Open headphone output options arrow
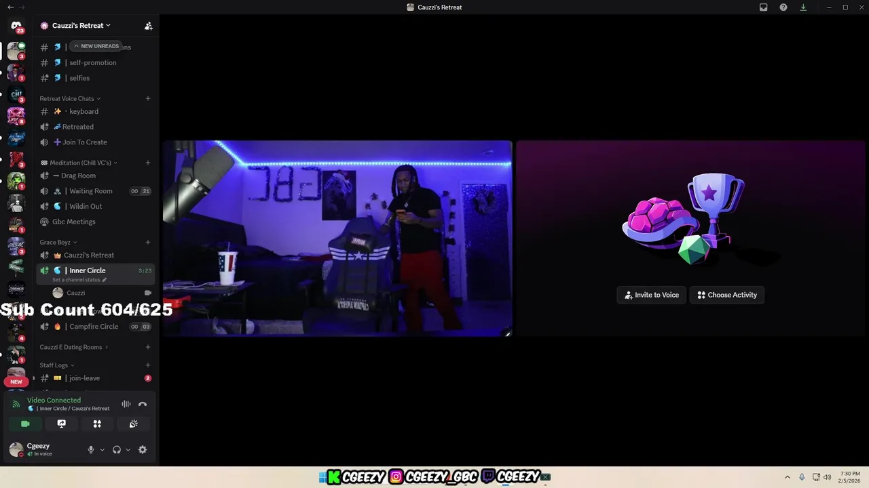The image size is (869, 488). [x=128, y=449]
